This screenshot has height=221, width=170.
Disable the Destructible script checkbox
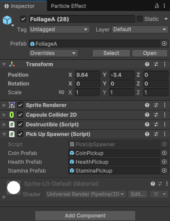tap(20, 124)
